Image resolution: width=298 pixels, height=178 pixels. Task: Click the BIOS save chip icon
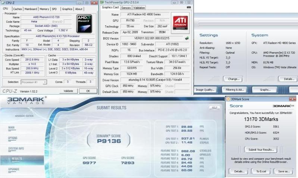186,38
